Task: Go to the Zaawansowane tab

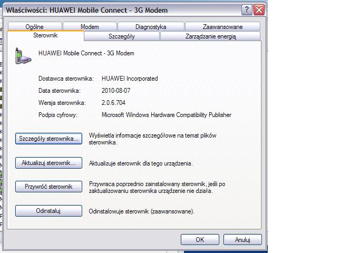Action: coord(223,27)
